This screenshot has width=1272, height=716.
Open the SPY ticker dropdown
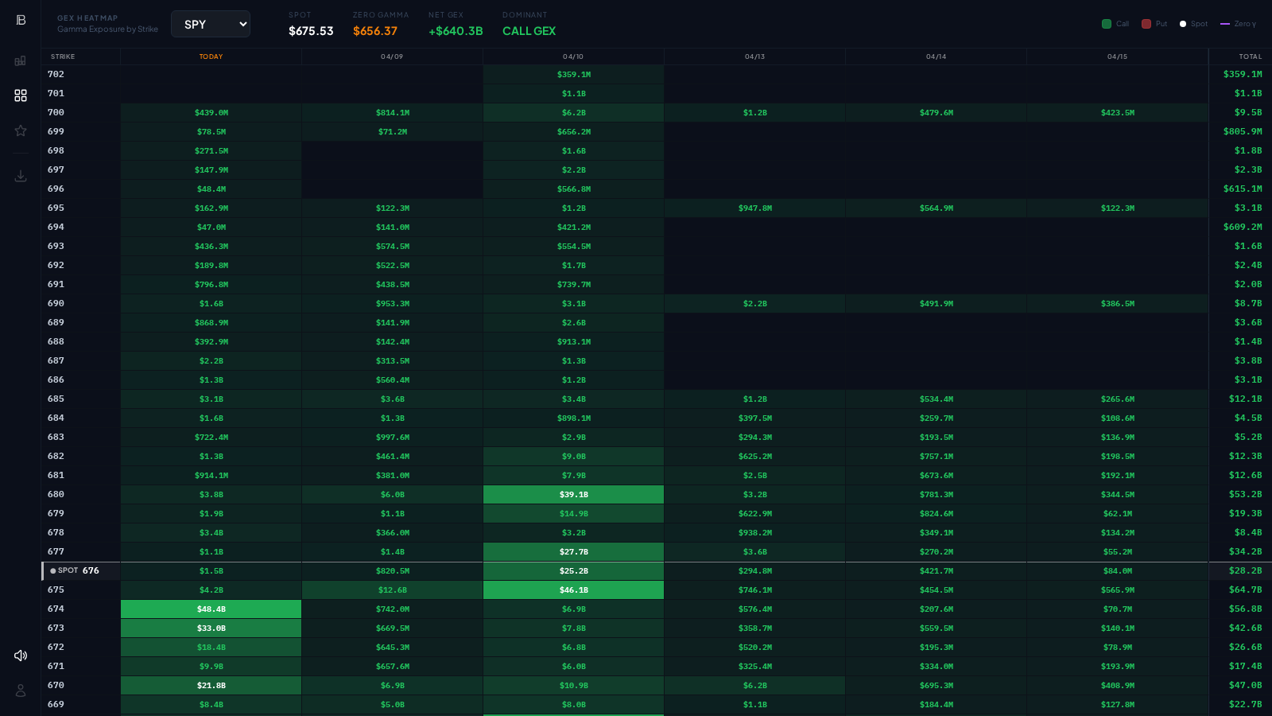click(x=210, y=24)
